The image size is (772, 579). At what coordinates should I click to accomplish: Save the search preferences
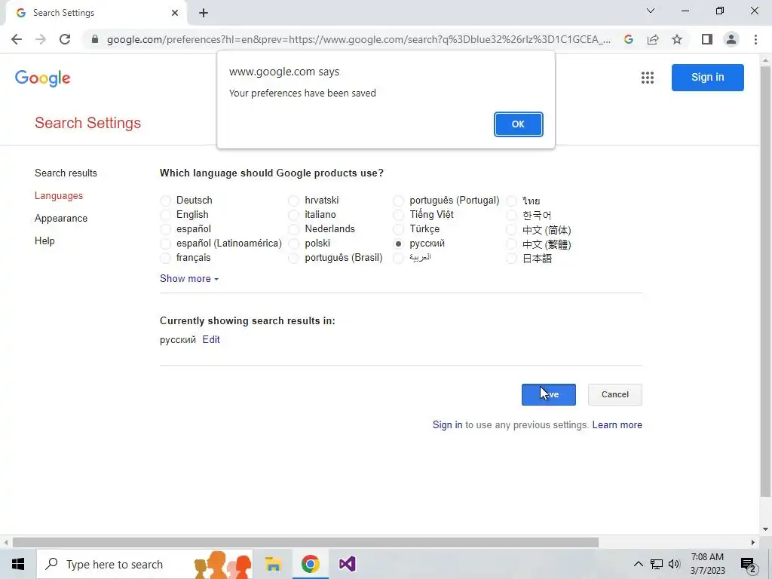coord(549,394)
